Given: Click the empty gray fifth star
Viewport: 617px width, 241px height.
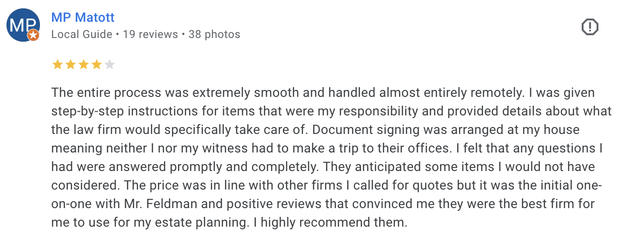Looking at the screenshot, I should 109,64.
